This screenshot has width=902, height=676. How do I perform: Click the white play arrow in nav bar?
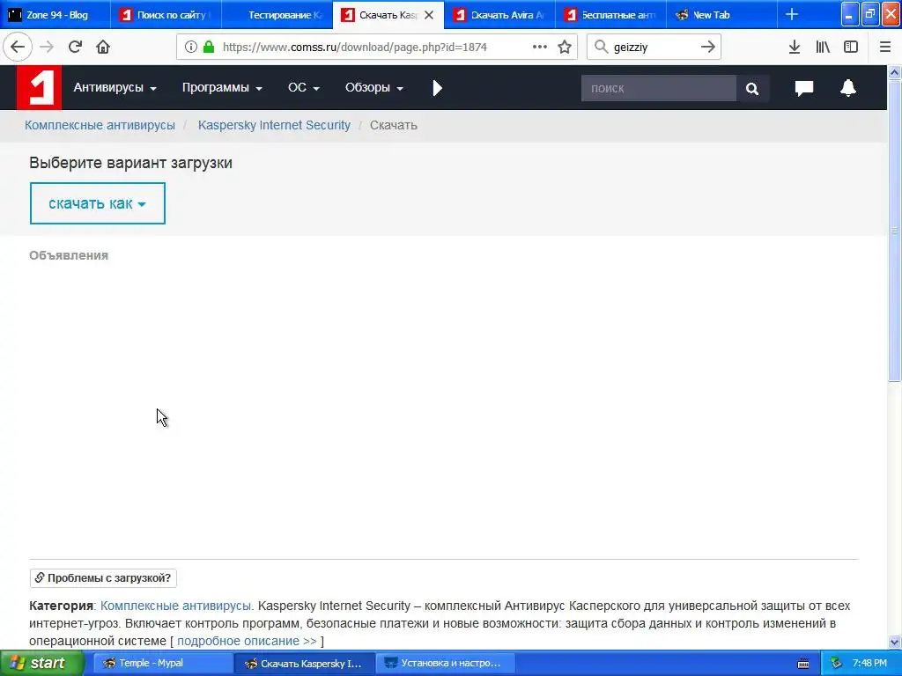[x=437, y=88]
